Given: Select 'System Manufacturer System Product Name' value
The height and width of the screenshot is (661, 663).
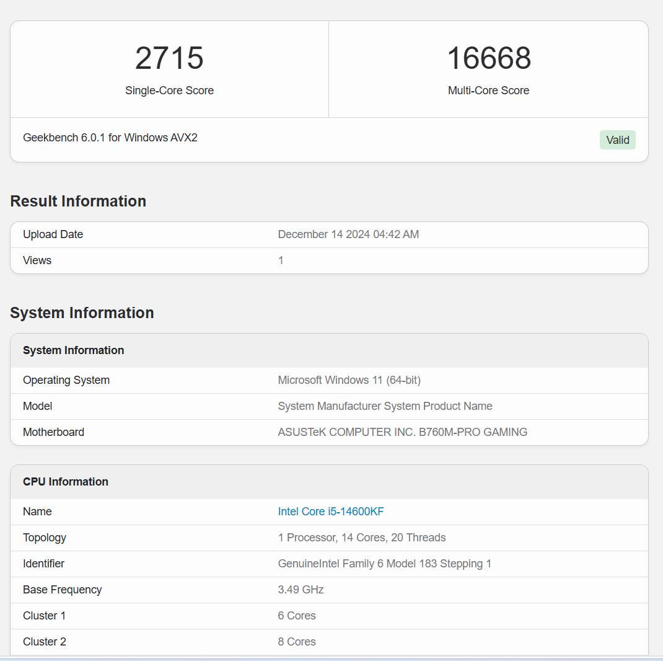Looking at the screenshot, I should [385, 406].
